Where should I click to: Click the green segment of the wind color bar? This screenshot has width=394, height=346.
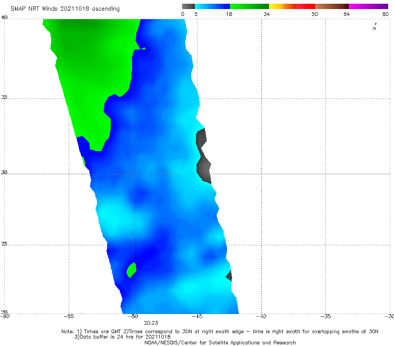[x=249, y=6]
